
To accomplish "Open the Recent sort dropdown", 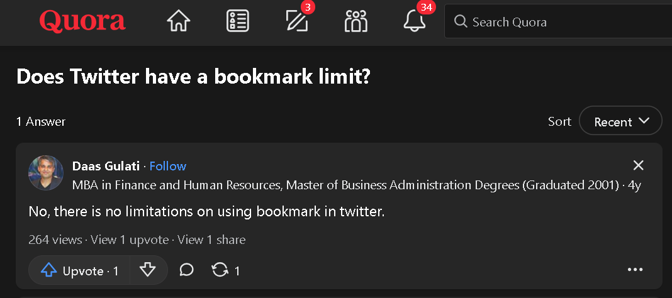I will pyautogui.click(x=620, y=121).
